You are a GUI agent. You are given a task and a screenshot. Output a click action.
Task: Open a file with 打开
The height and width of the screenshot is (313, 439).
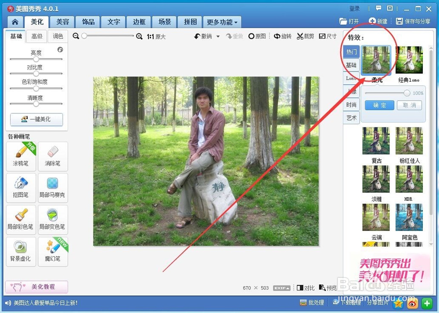click(349, 21)
